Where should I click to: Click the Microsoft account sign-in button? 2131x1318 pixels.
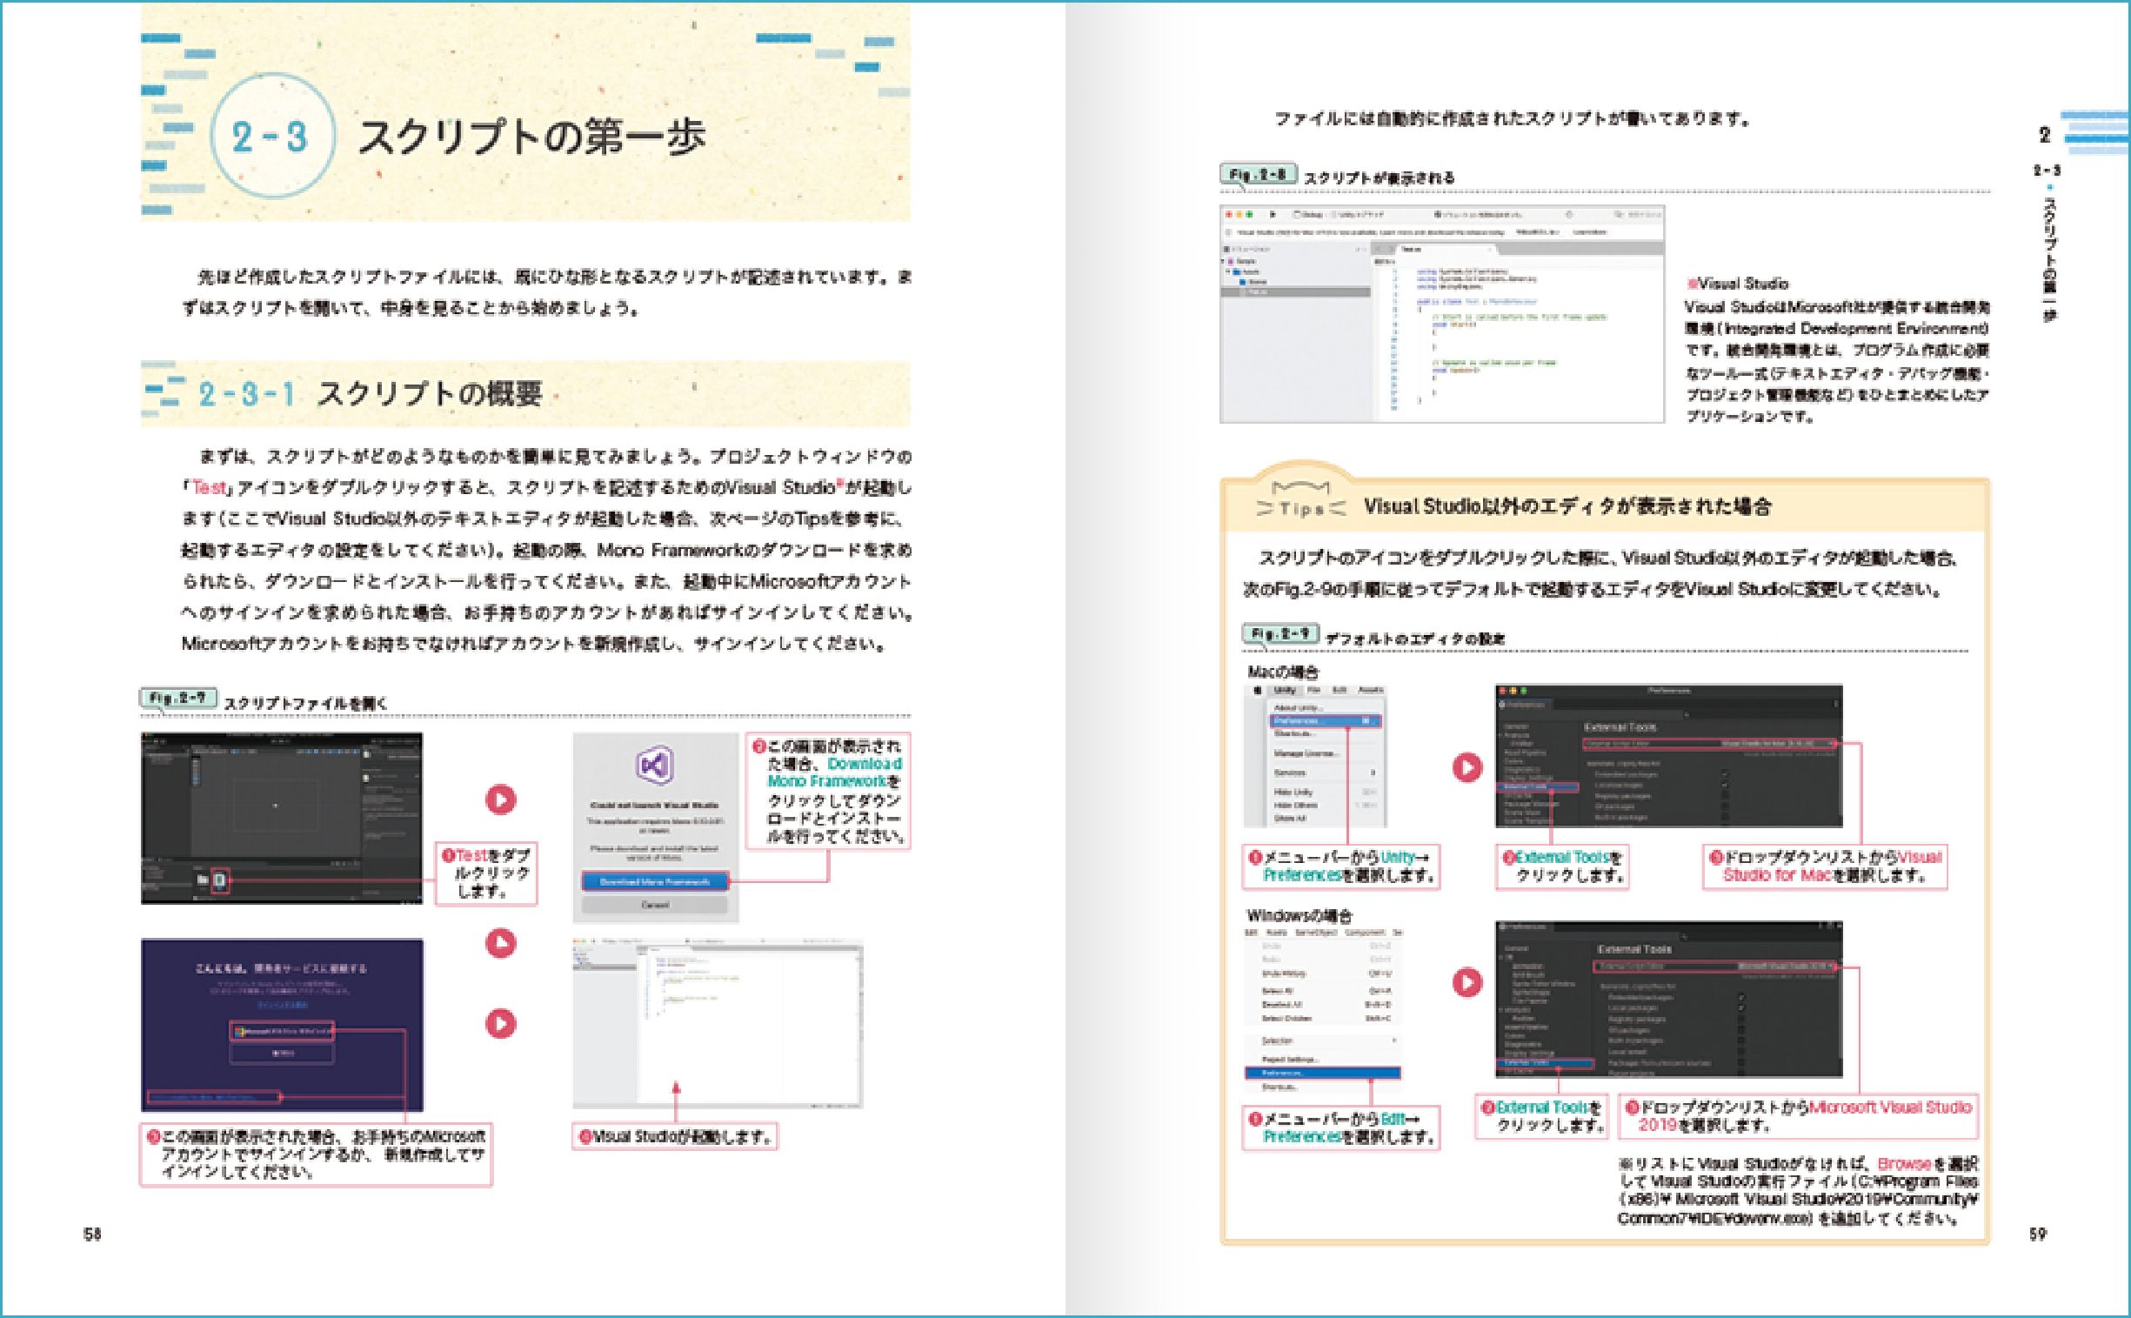(x=282, y=1030)
